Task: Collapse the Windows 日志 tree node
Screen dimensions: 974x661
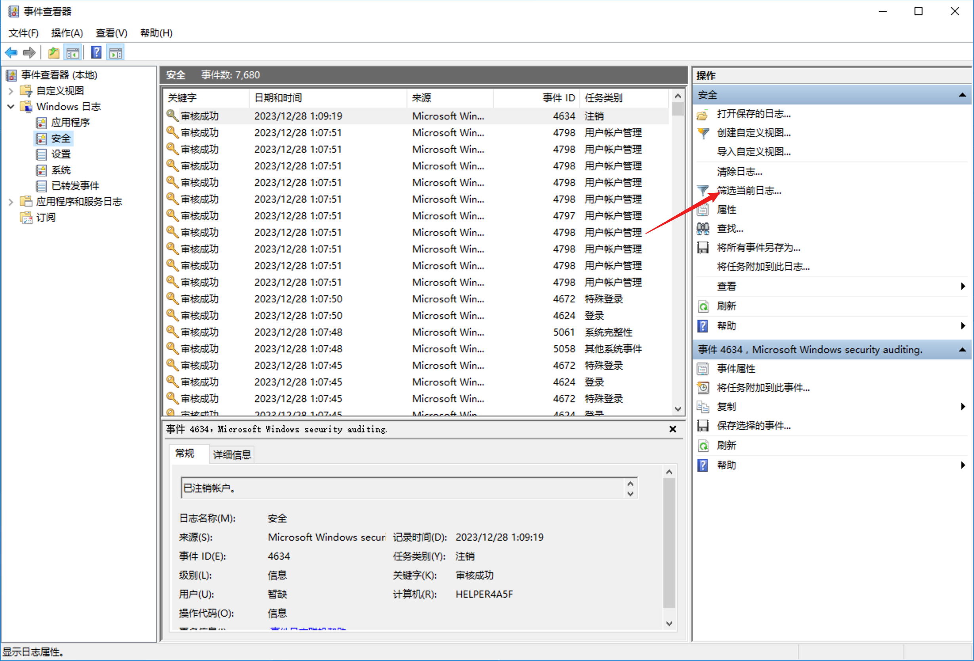Action: pyautogui.click(x=11, y=107)
